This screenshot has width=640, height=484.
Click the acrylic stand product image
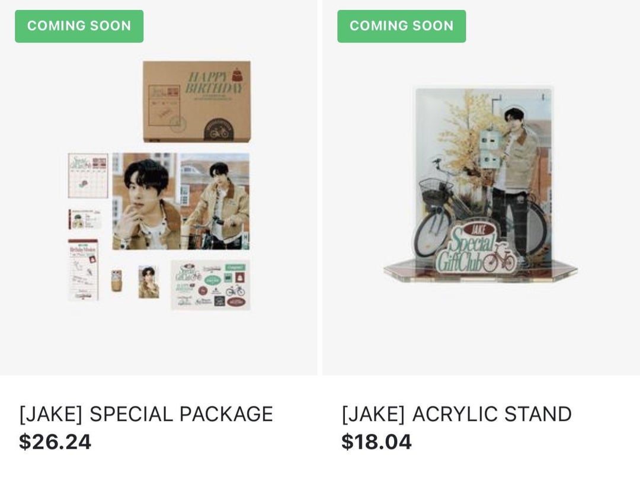(x=481, y=185)
